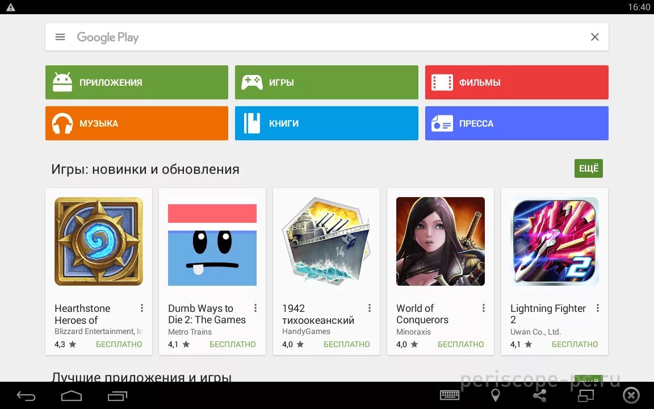
Task: Click БЕСПЛАТНО price on Dumb Ways card
Action: coord(232,344)
